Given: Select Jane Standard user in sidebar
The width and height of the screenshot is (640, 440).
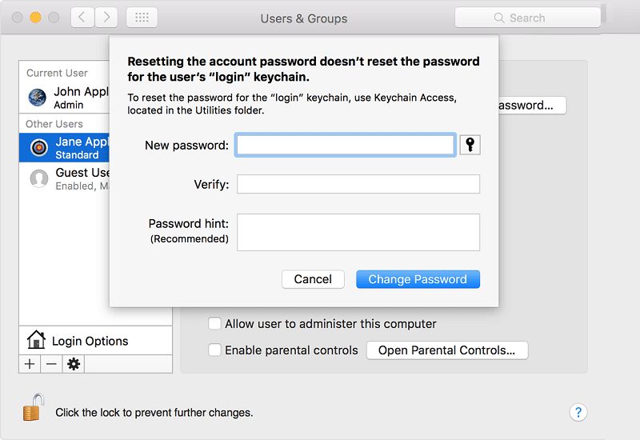Looking at the screenshot, I should click(64, 148).
